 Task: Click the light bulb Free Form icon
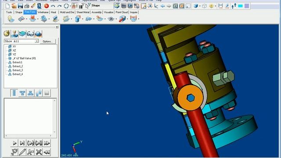pyautogui.click(x=11, y=19)
